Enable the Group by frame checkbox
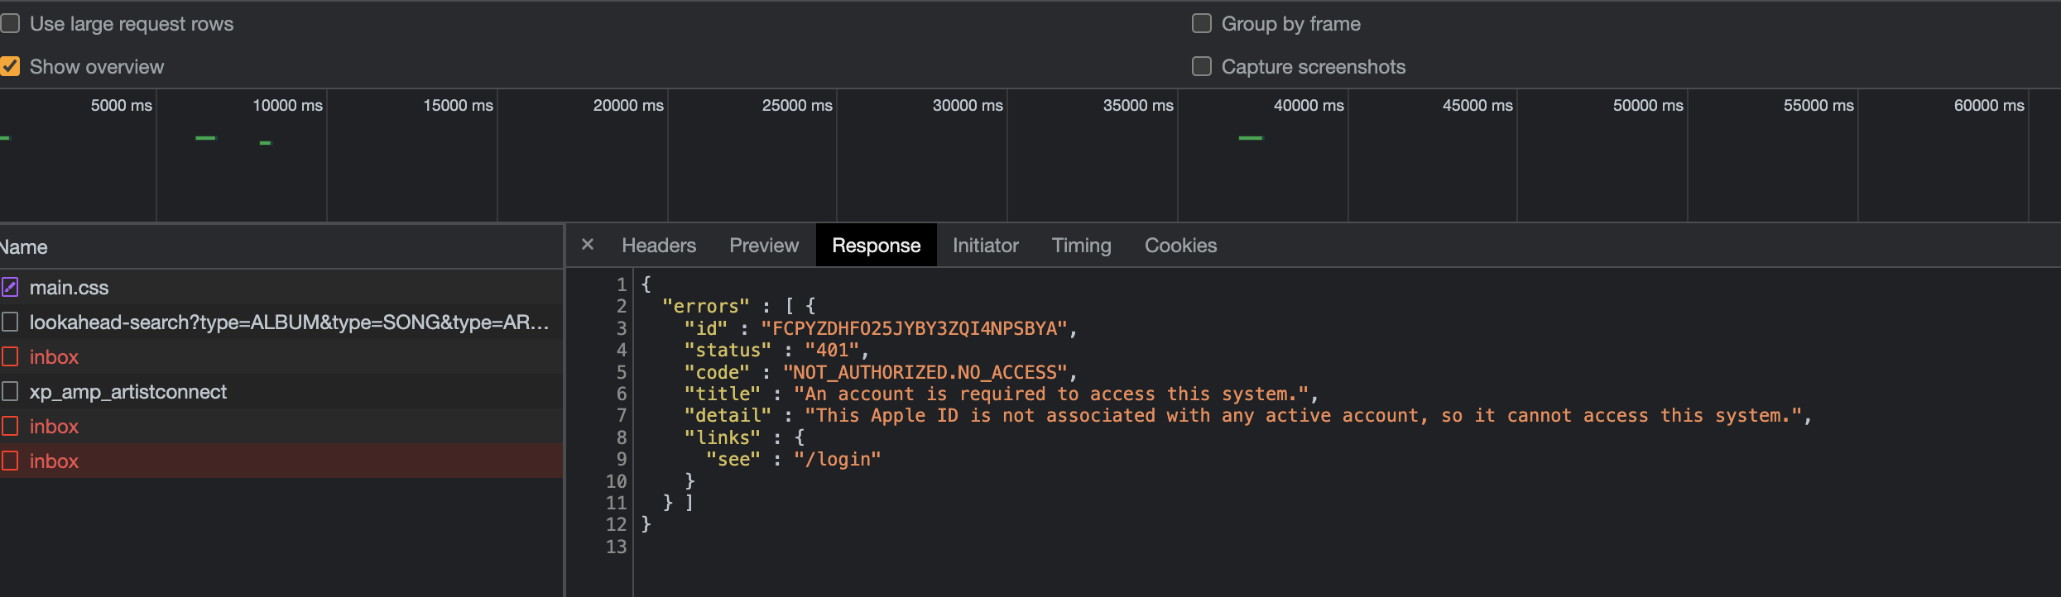The width and height of the screenshot is (2061, 597). [x=1201, y=24]
